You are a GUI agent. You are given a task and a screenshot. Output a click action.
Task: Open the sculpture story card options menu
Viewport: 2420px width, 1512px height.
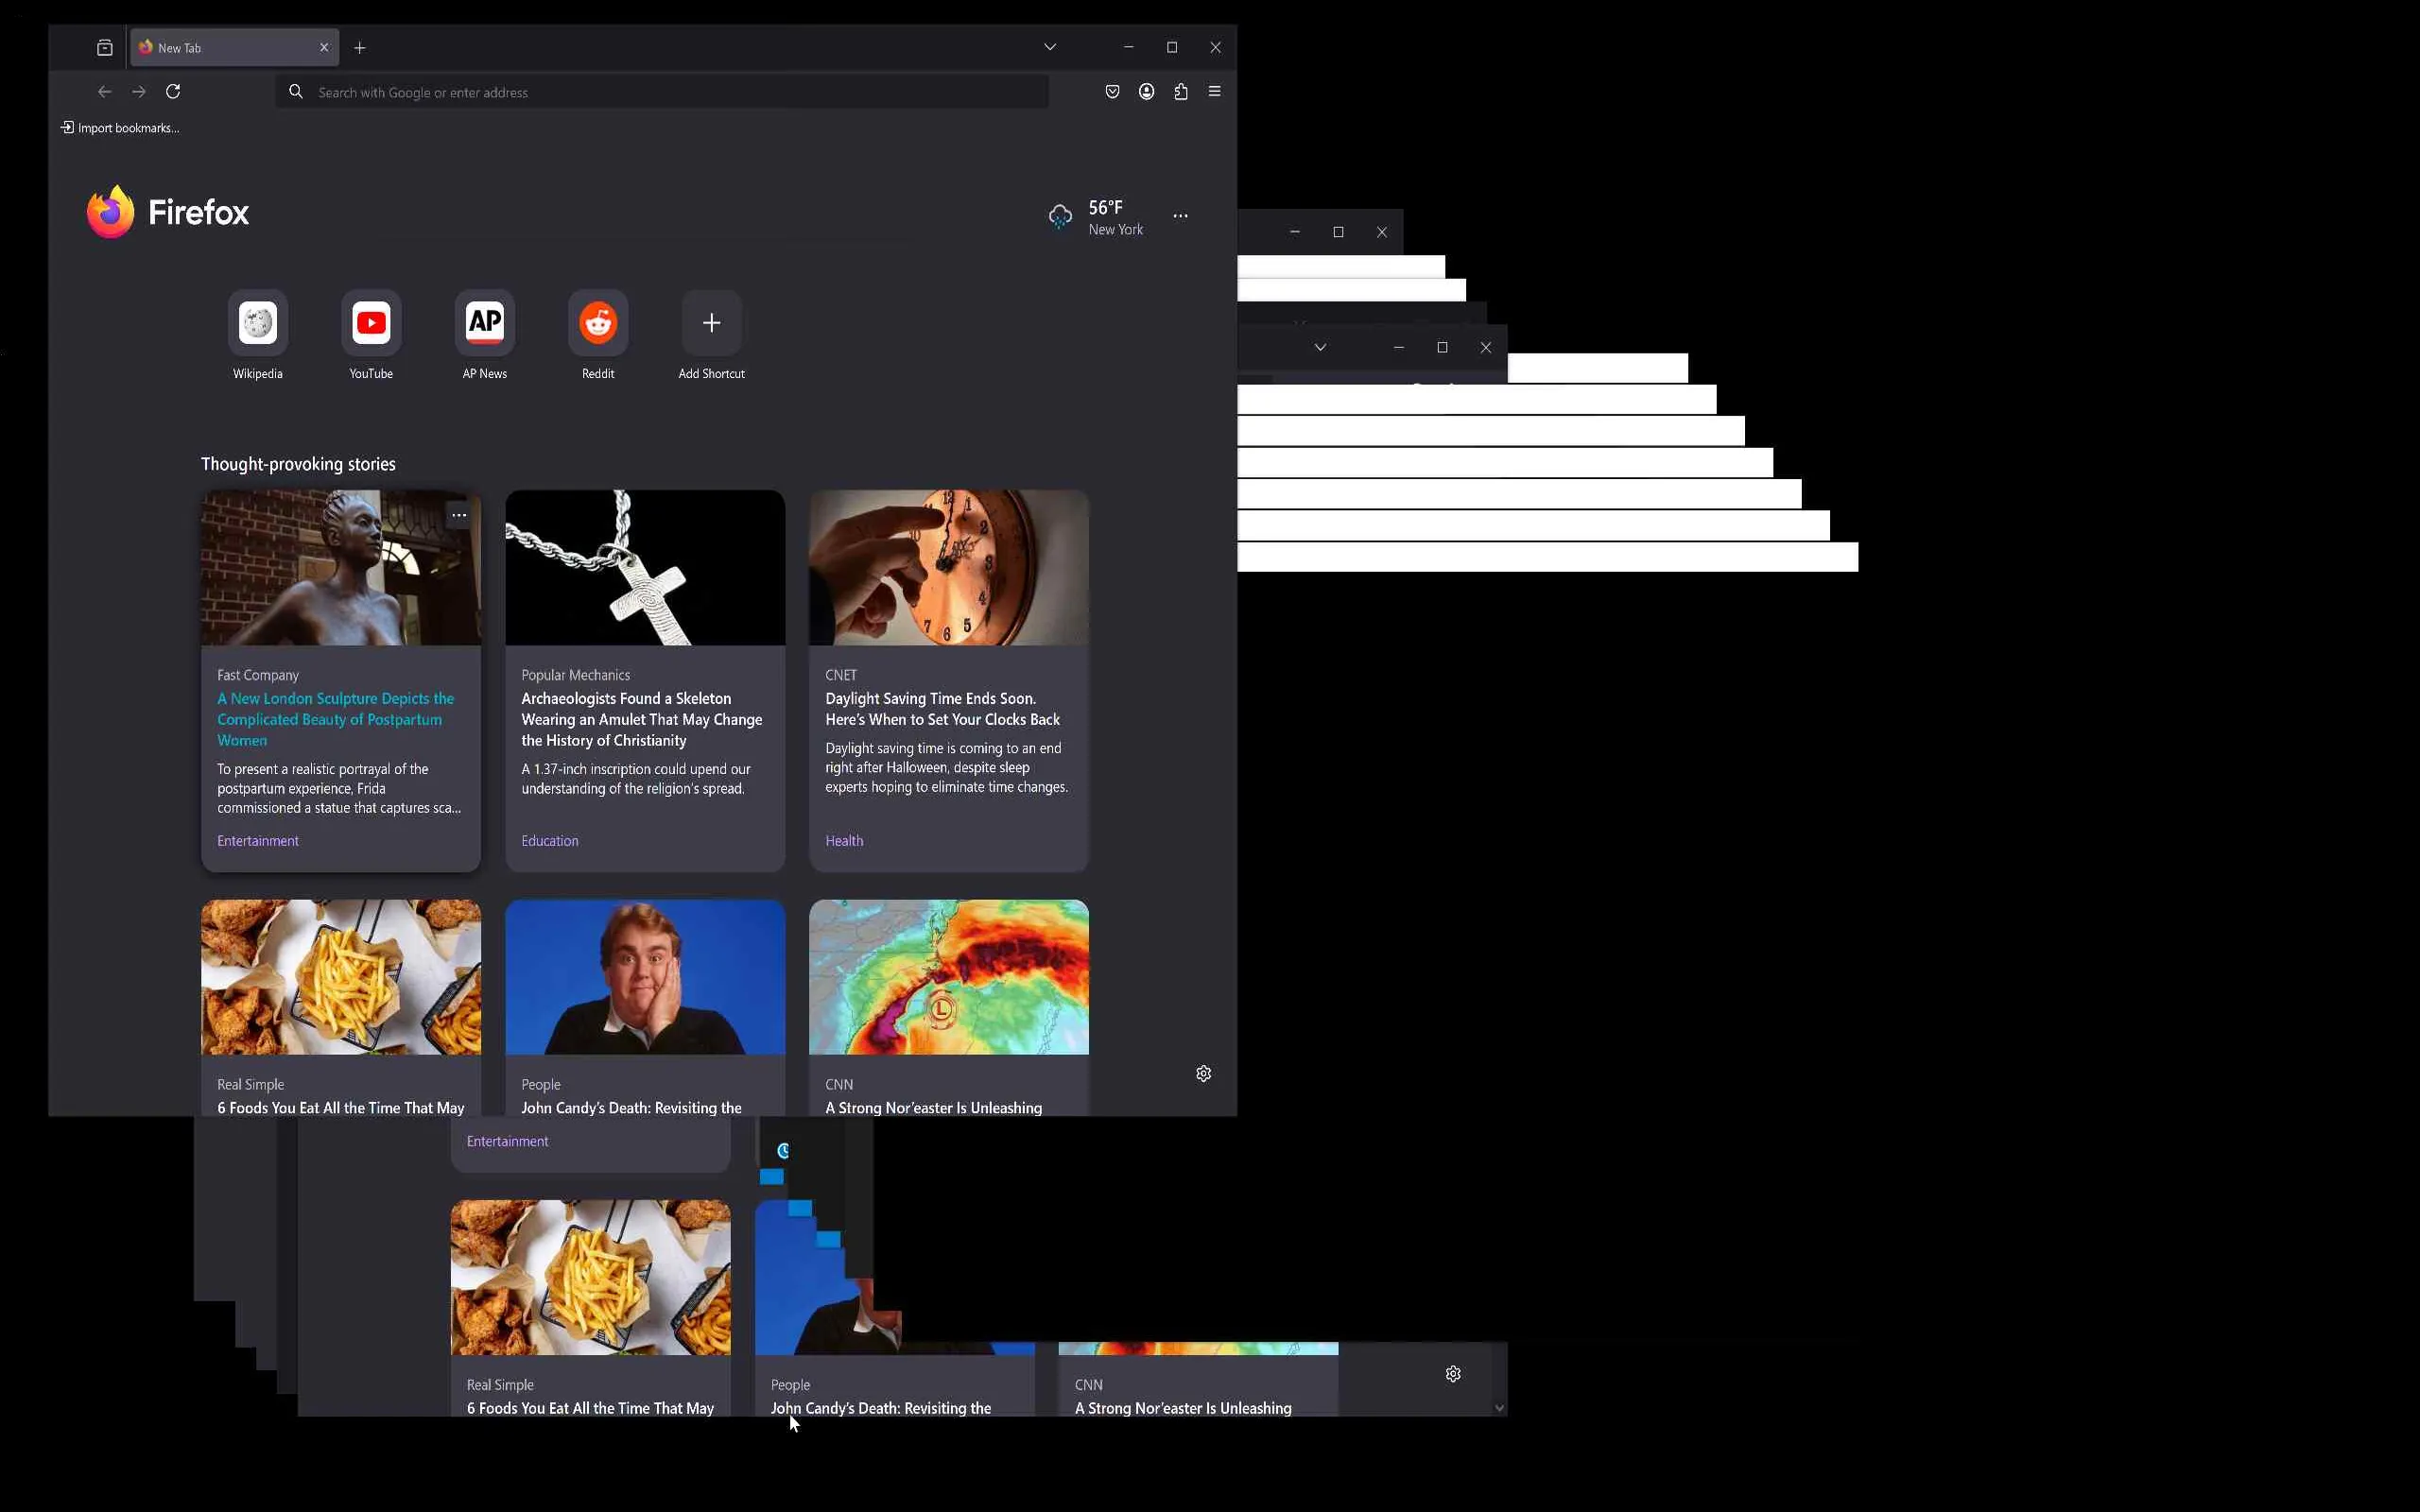click(x=459, y=516)
